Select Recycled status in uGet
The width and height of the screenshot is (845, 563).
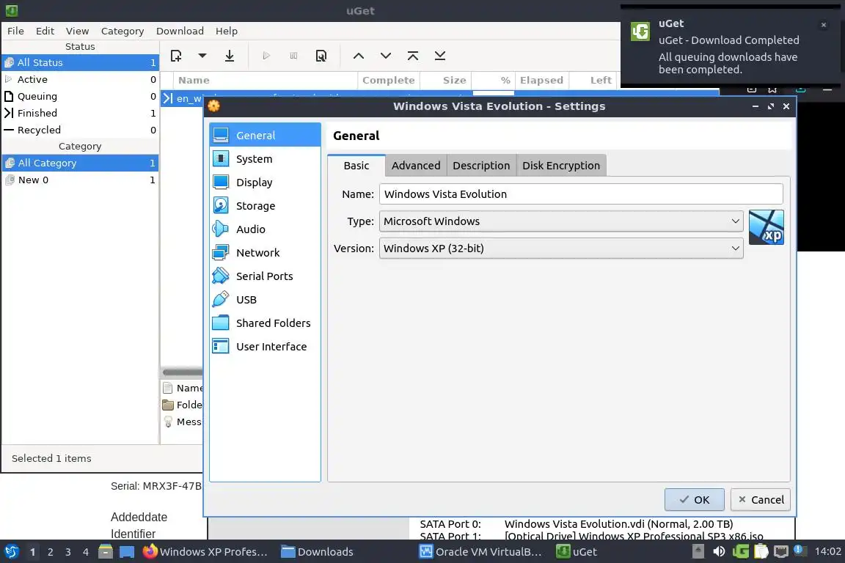pos(80,129)
